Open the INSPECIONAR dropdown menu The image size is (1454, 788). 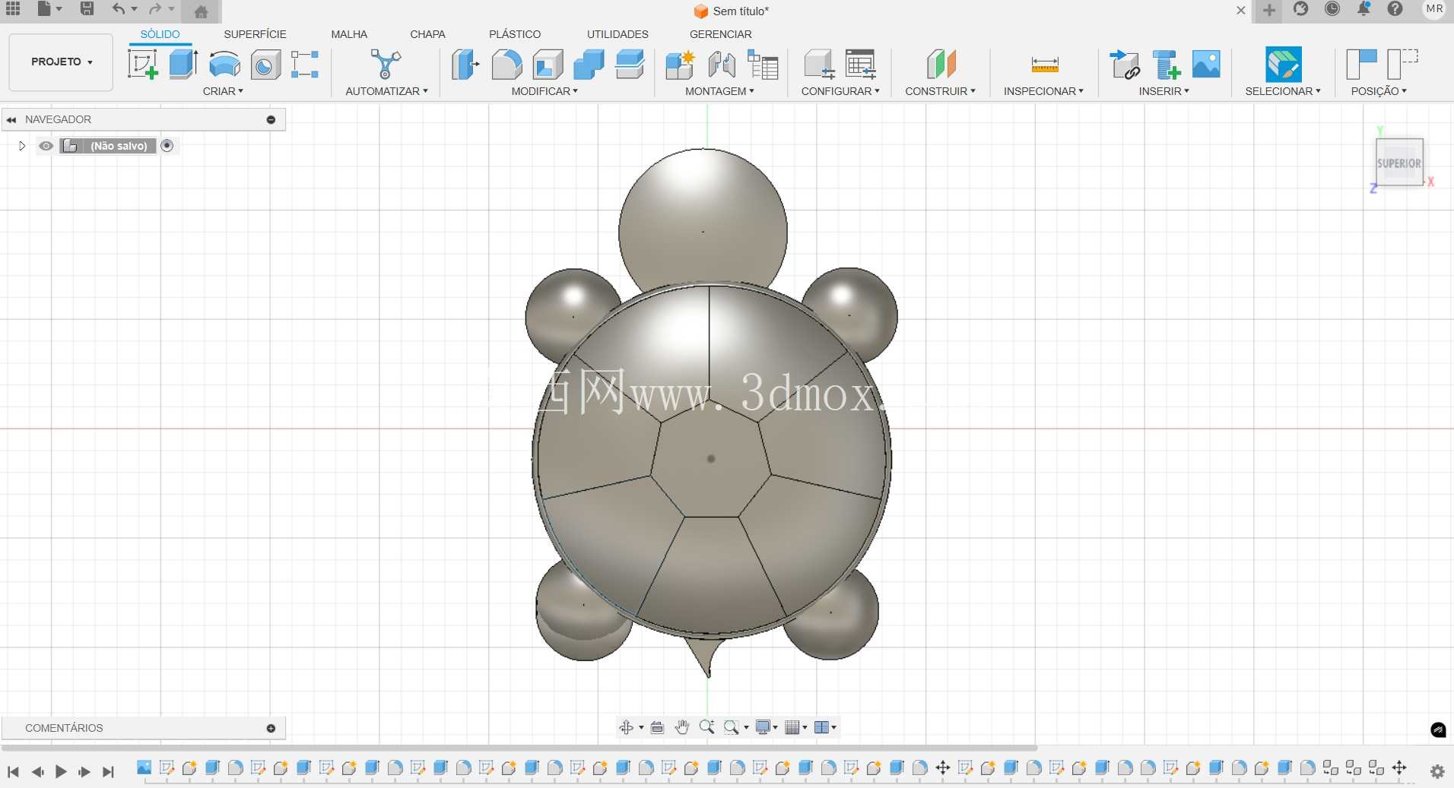click(1043, 90)
